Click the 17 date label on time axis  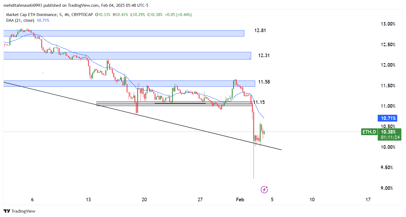(368, 200)
